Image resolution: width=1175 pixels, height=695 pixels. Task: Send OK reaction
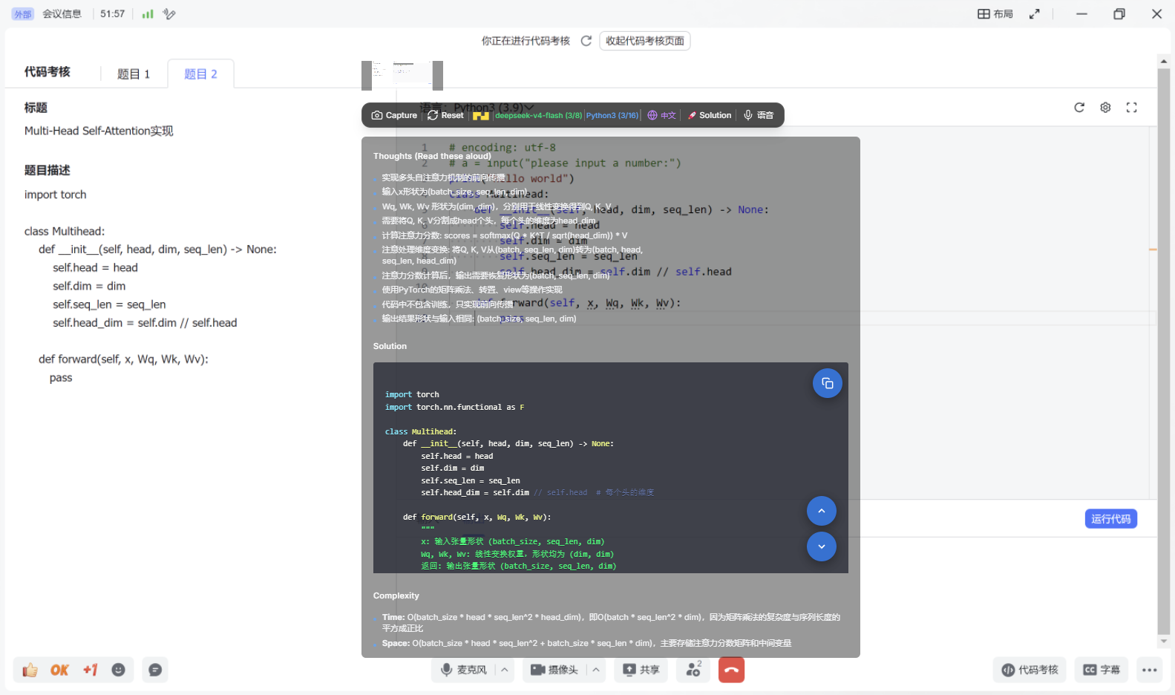tap(59, 670)
